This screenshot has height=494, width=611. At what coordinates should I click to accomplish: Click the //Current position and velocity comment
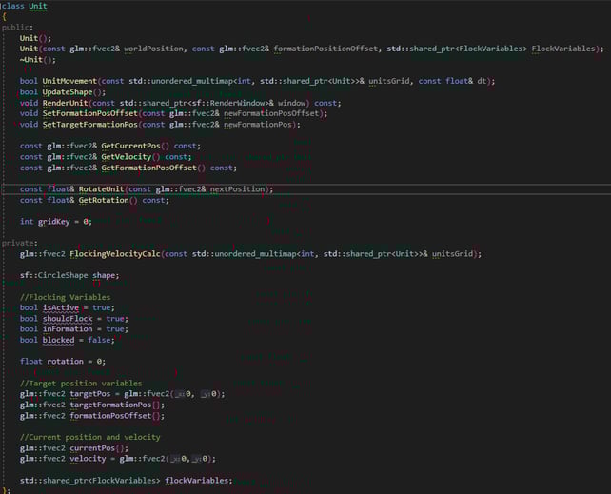click(x=90, y=437)
